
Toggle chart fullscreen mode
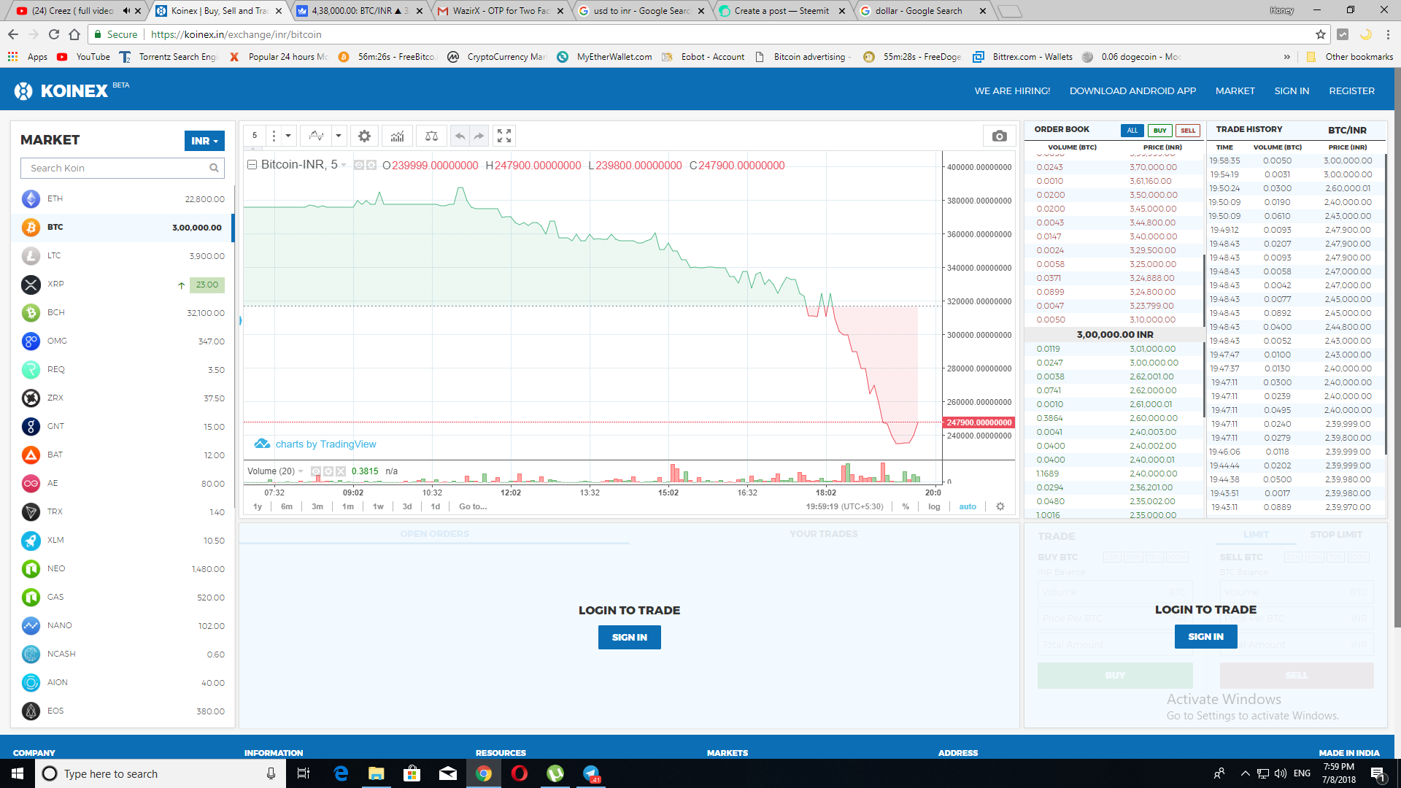click(504, 136)
